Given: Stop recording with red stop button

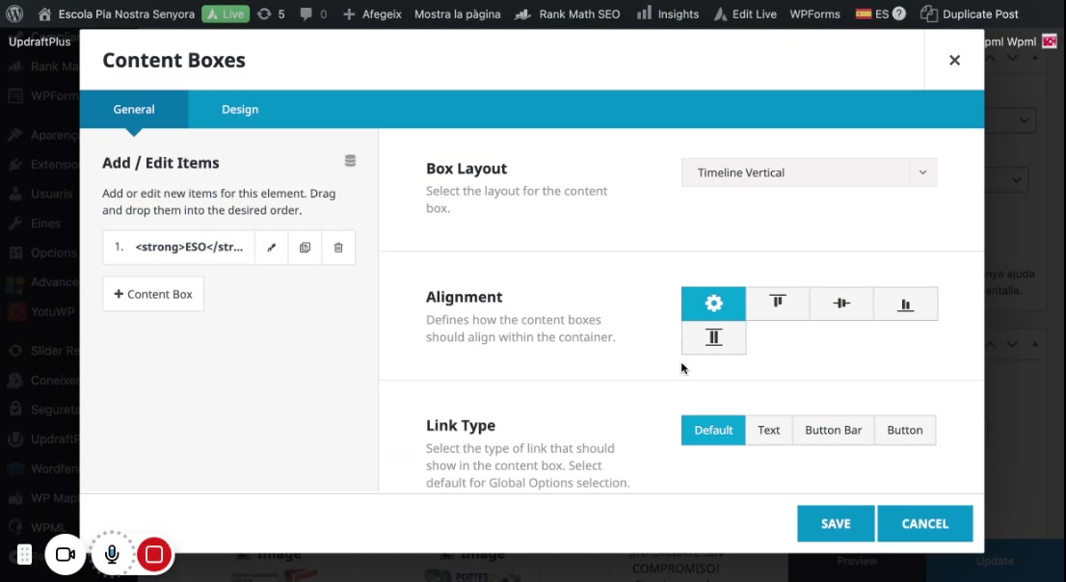Looking at the screenshot, I should click(x=154, y=554).
